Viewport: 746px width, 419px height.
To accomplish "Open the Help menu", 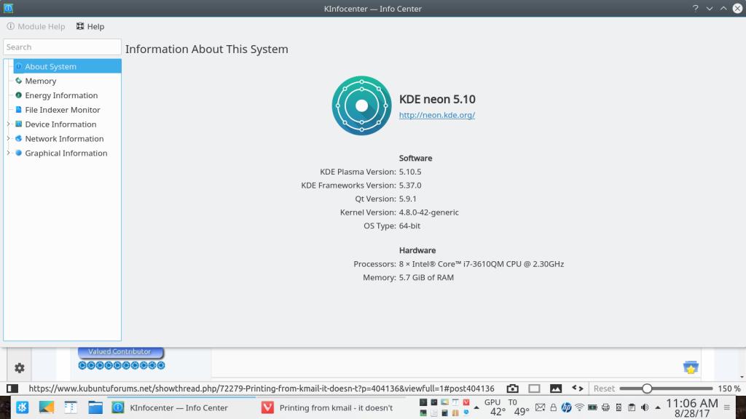I will 90,26.
